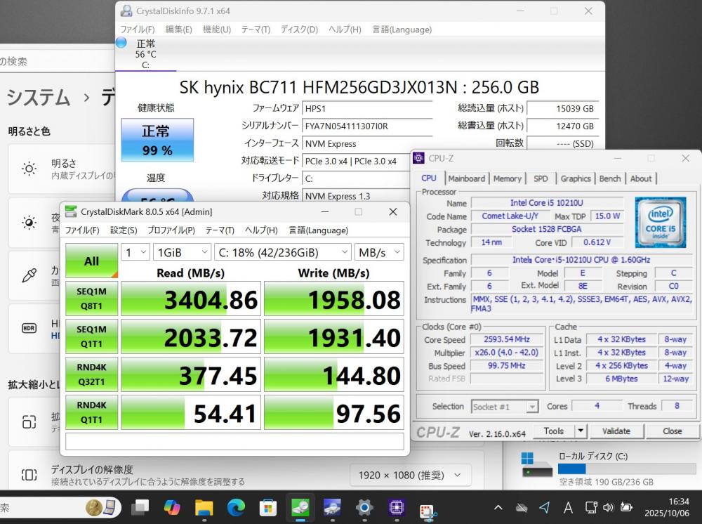702x524 pixels.
Task: Open the Bench tab in CPU-Z
Action: (609, 178)
